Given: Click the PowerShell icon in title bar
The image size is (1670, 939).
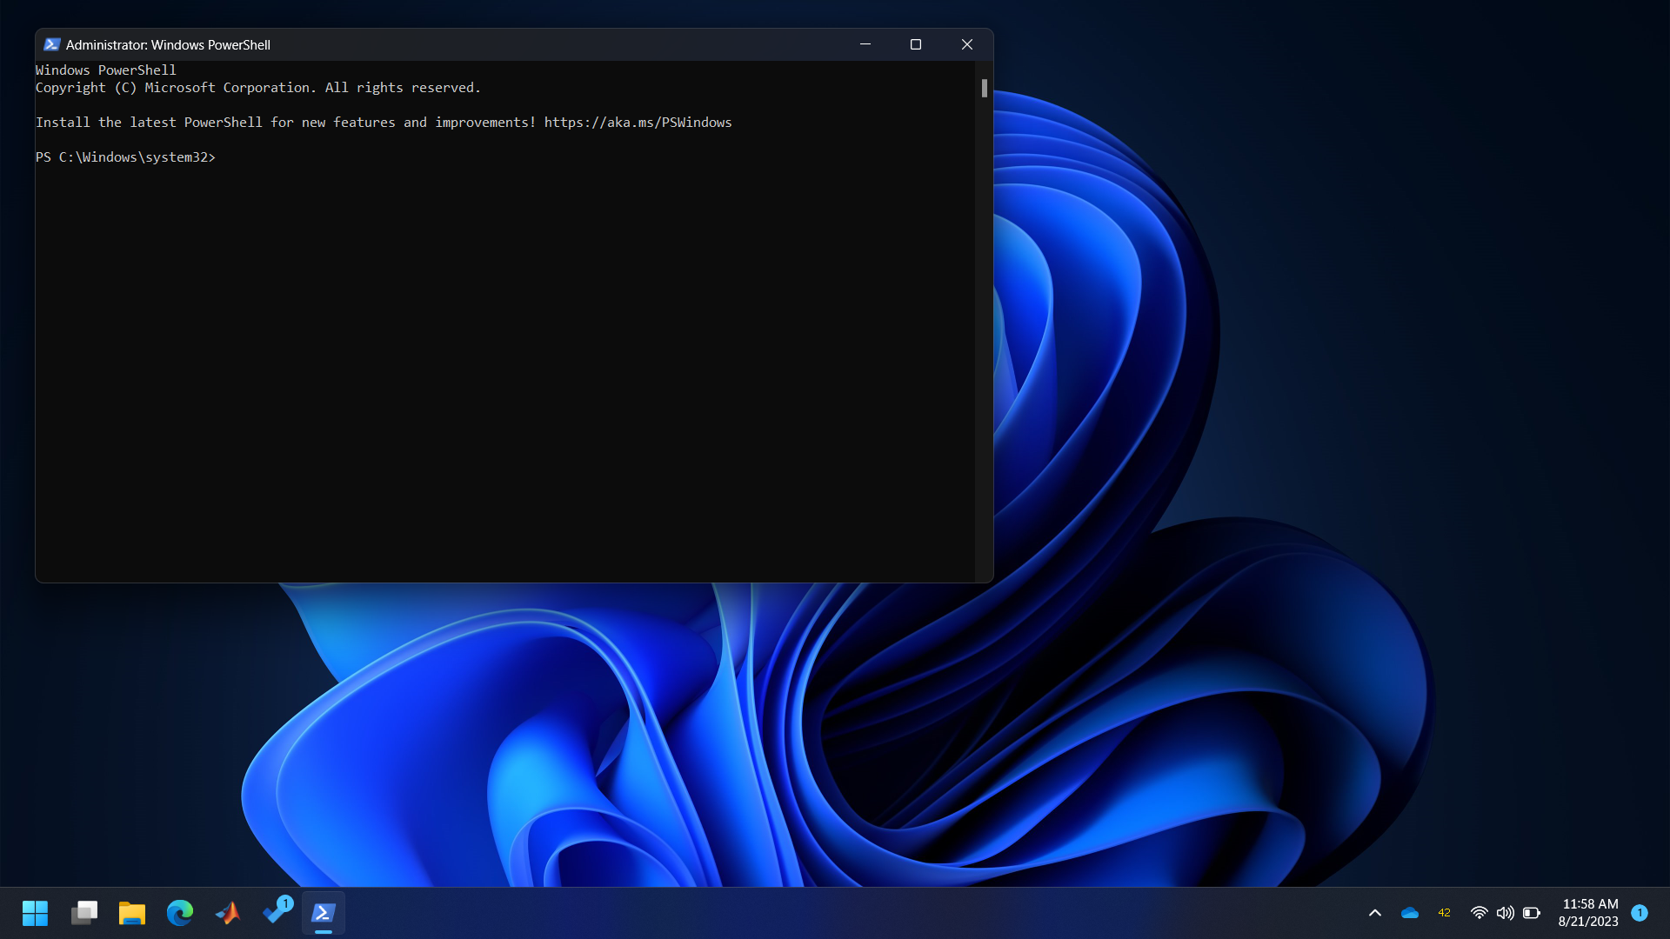Looking at the screenshot, I should pos(51,44).
